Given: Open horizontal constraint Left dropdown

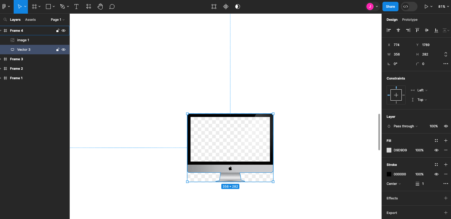Looking at the screenshot, I should 423,90.
